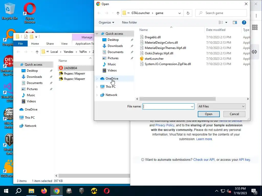Expand Network node in Open dialog
The image size is (262, 196).
pyautogui.click(x=97, y=95)
